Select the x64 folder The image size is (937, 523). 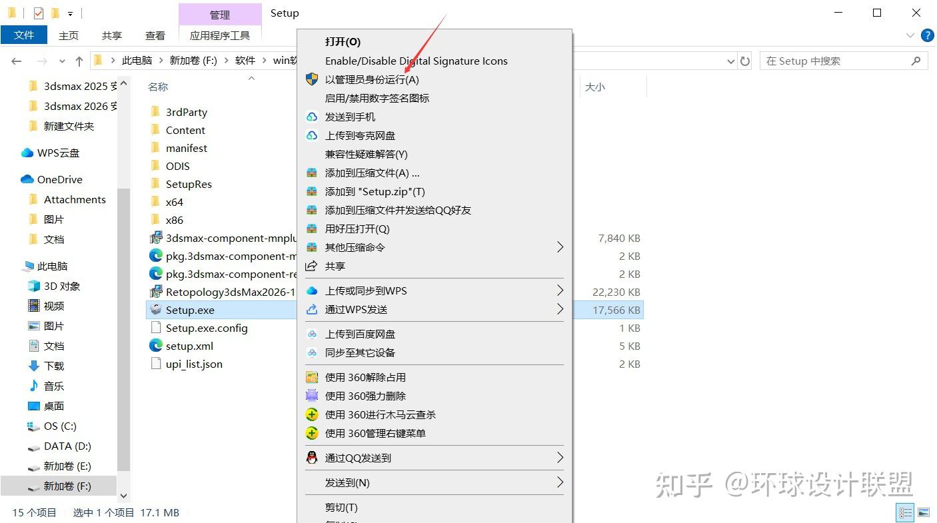coord(175,202)
